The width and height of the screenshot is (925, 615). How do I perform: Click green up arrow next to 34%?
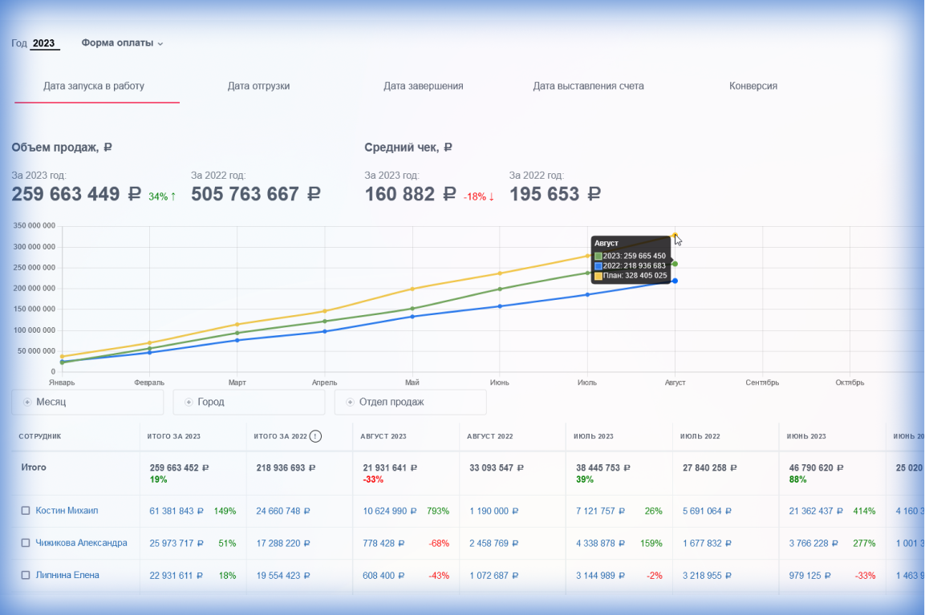pyautogui.click(x=172, y=196)
